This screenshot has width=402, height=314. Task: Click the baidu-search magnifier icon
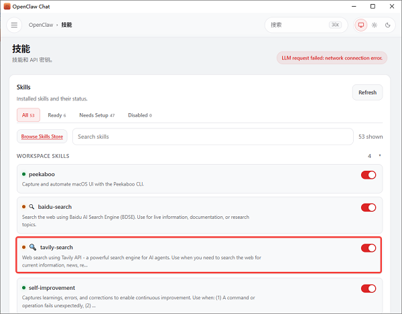tap(31, 207)
